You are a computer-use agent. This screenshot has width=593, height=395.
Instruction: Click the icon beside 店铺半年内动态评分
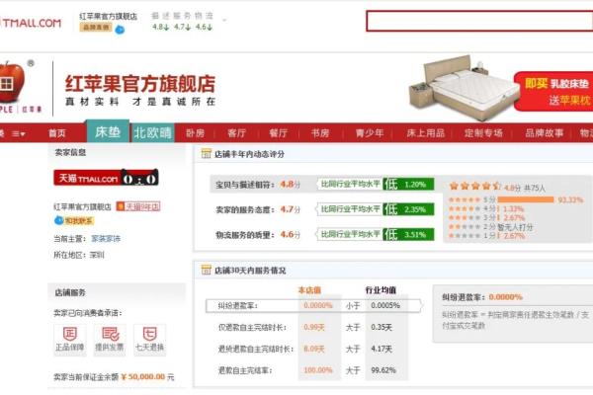click(x=207, y=153)
